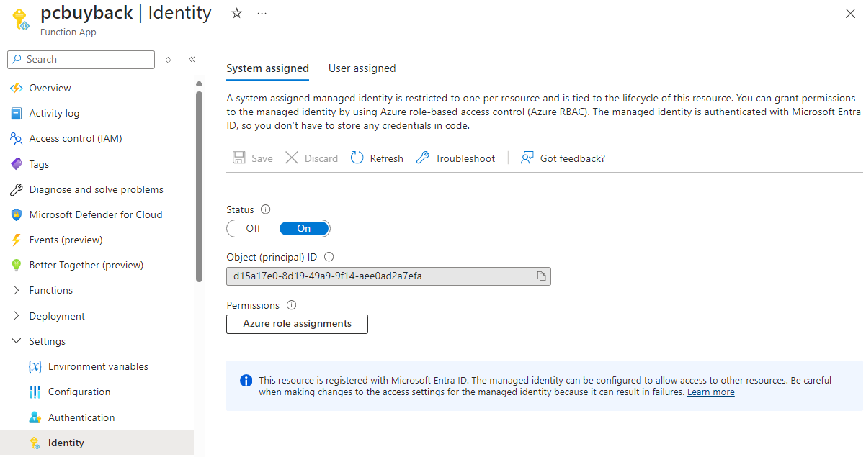
Task: Turn the Status toggle Off
Action: point(253,228)
